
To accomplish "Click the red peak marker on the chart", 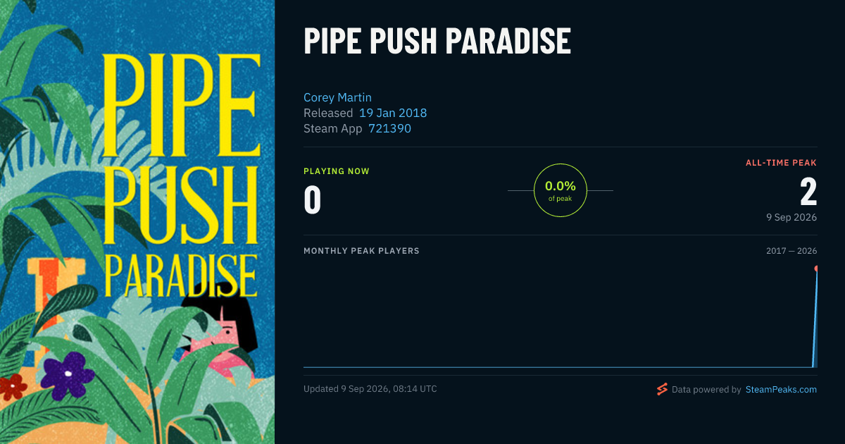I will click(x=817, y=269).
